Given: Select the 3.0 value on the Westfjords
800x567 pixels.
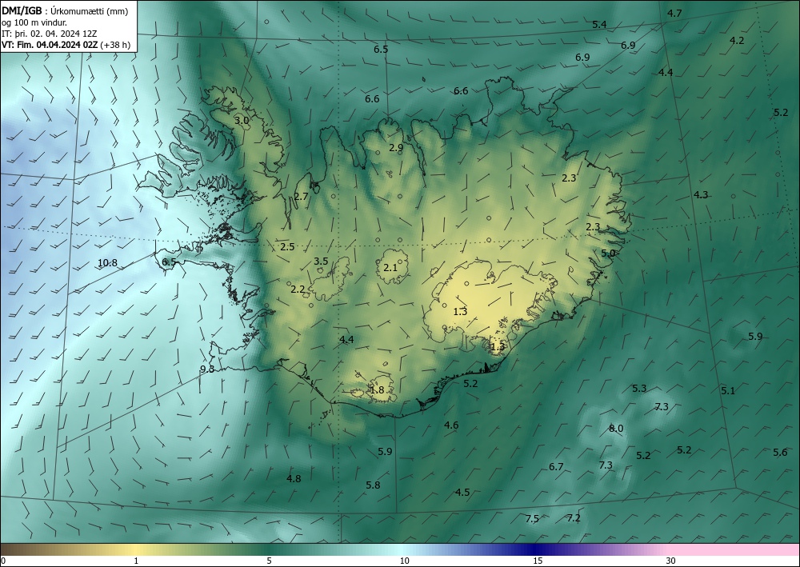Looking at the screenshot, I should click(242, 120).
